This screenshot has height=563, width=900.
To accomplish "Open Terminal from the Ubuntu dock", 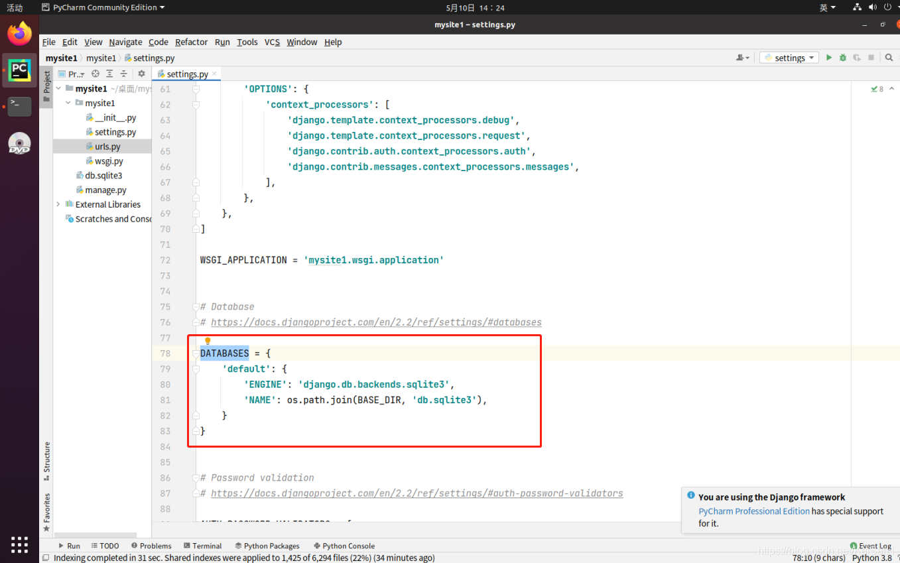I will click(19, 106).
